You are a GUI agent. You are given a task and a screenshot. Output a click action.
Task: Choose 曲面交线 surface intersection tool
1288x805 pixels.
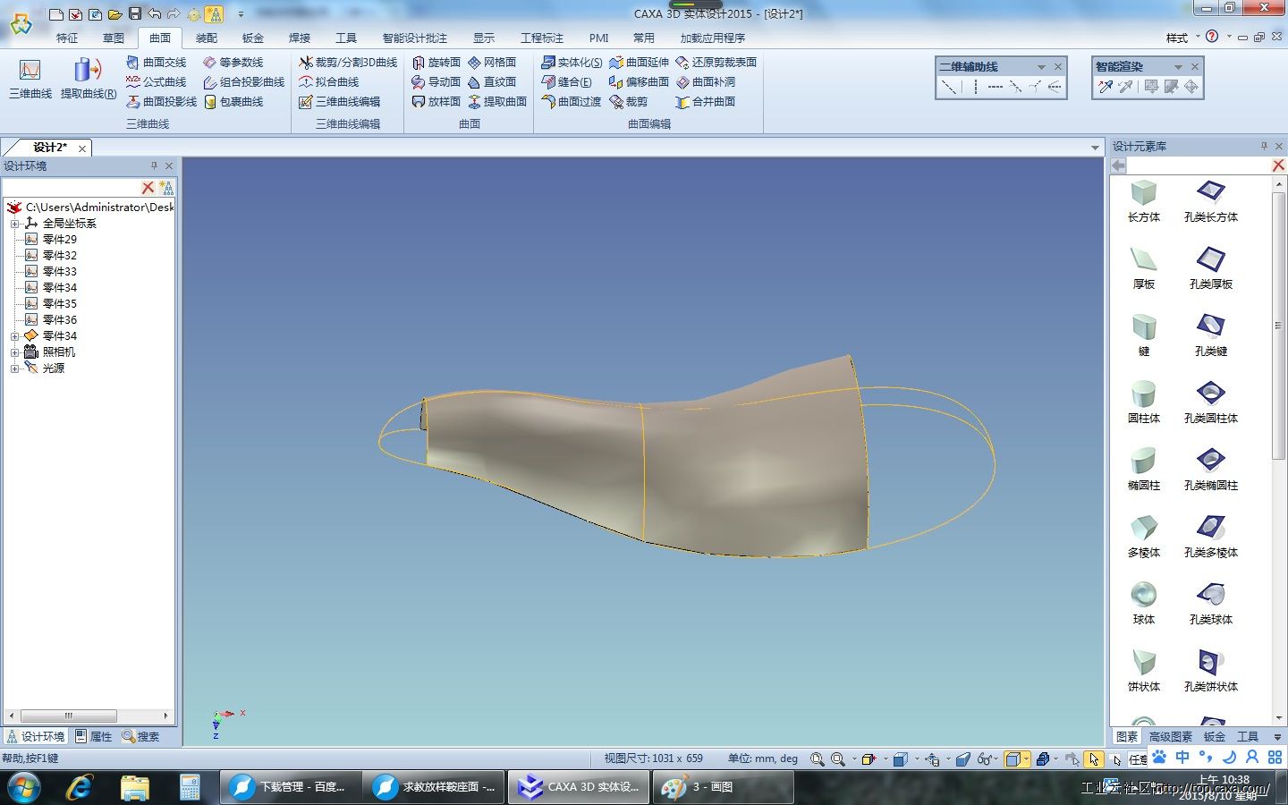156,63
